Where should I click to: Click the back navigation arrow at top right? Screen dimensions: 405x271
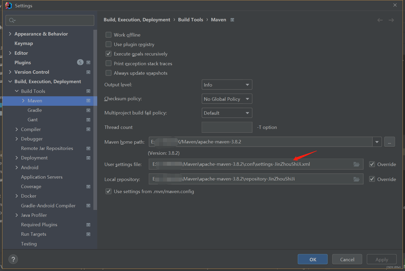[x=380, y=20]
